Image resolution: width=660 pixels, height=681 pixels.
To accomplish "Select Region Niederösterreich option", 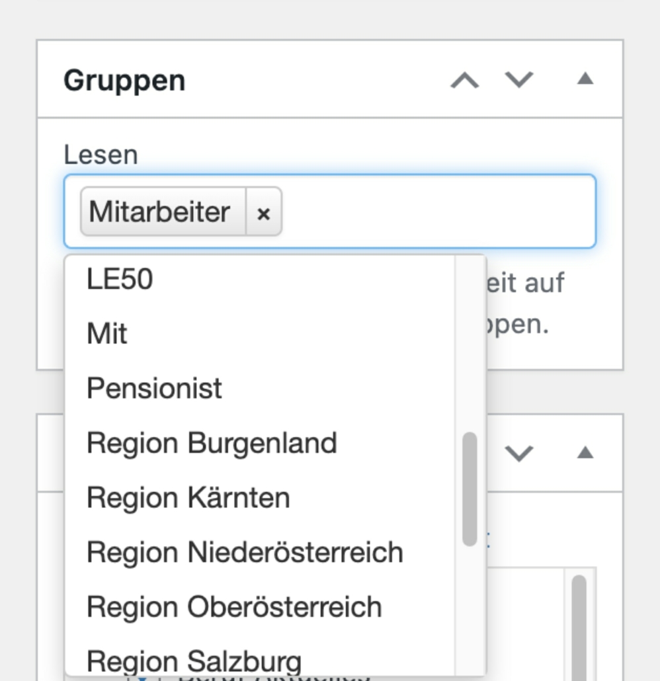I will coord(245,552).
